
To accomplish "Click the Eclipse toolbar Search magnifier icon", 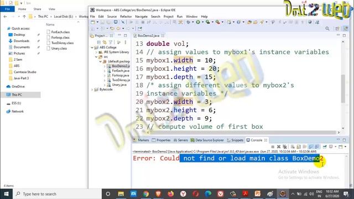I will click(x=327, y=28).
